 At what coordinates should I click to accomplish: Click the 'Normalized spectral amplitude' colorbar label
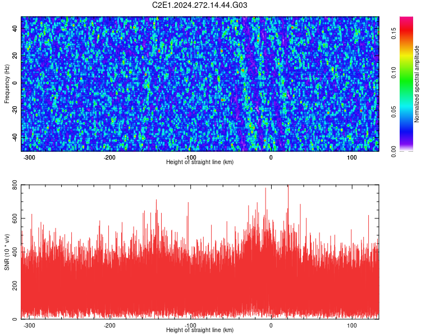pyautogui.click(x=417, y=84)
